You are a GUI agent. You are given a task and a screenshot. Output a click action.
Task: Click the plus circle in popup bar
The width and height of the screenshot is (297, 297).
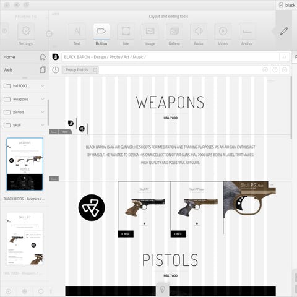265,70
